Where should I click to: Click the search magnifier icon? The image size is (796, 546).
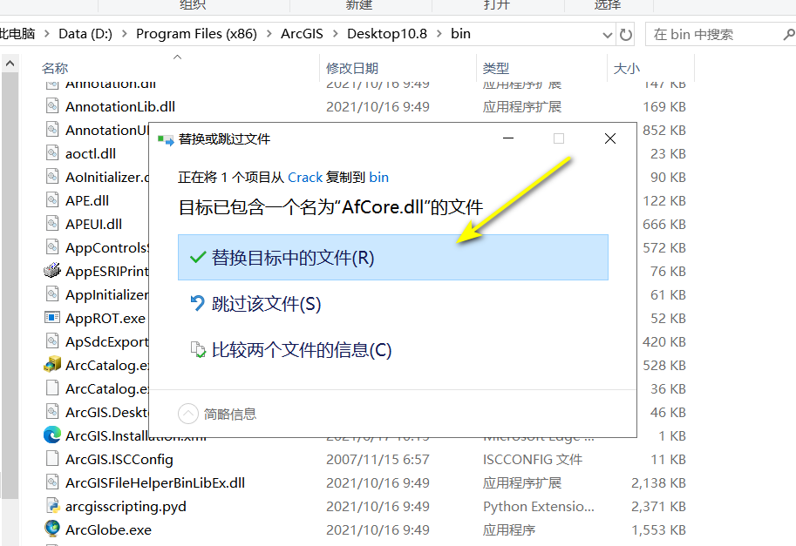tap(788, 35)
